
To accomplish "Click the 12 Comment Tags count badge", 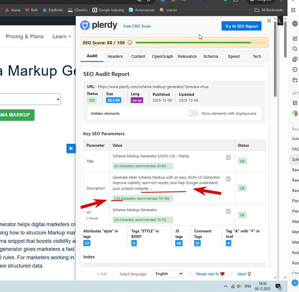I will coord(197,243).
